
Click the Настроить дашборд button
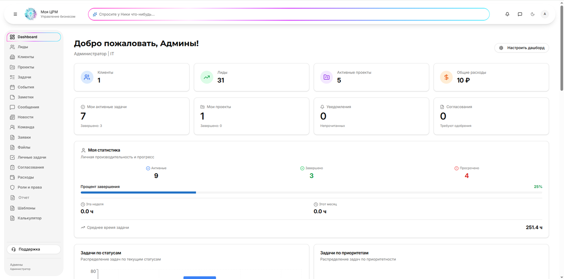click(x=522, y=48)
